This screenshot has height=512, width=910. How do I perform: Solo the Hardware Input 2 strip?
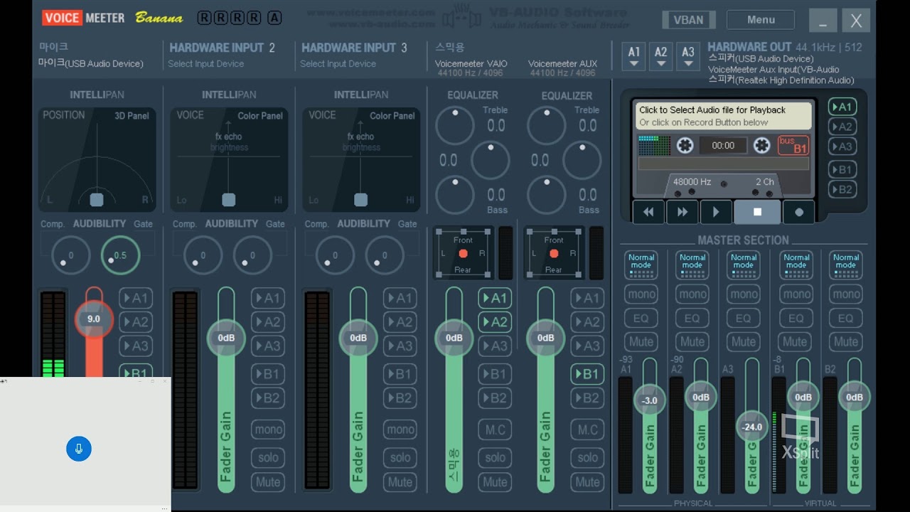(268, 458)
